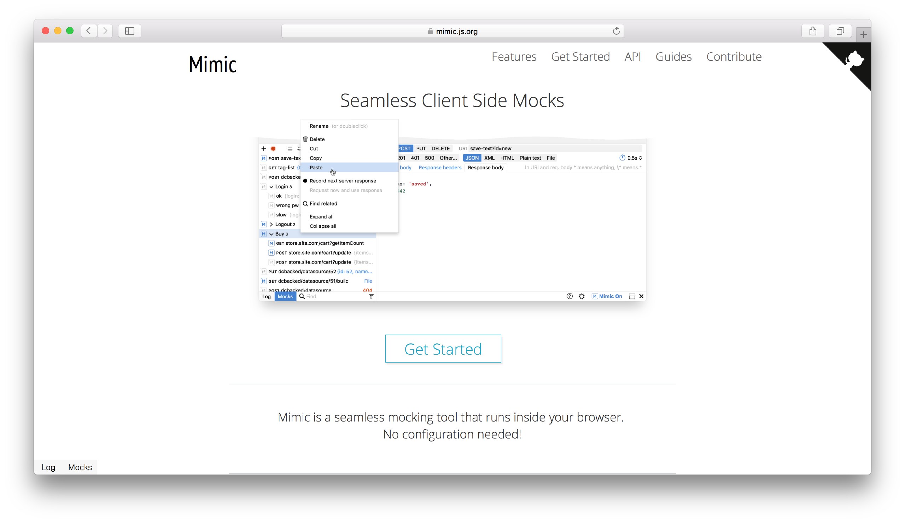Image resolution: width=905 pixels, height=523 pixels.
Task: Select the DELETE request method
Action: pyautogui.click(x=440, y=149)
